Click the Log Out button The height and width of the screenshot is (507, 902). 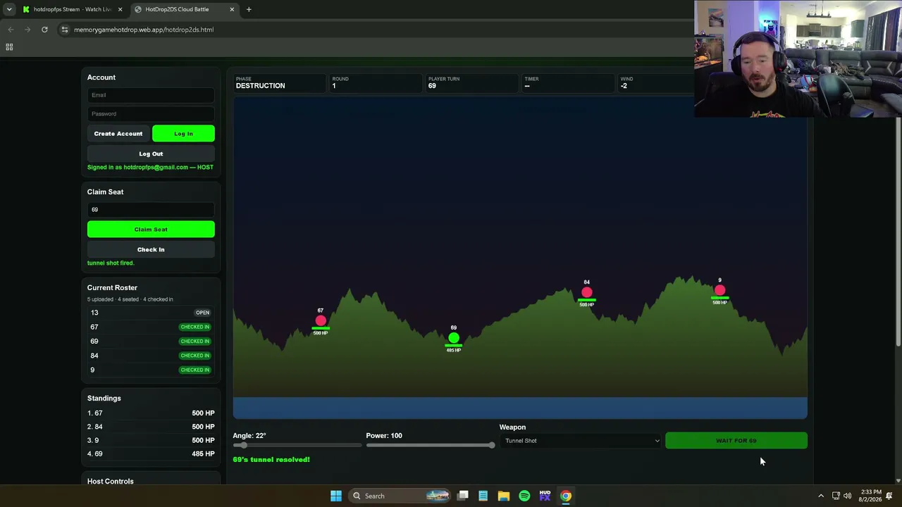click(x=151, y=154)
